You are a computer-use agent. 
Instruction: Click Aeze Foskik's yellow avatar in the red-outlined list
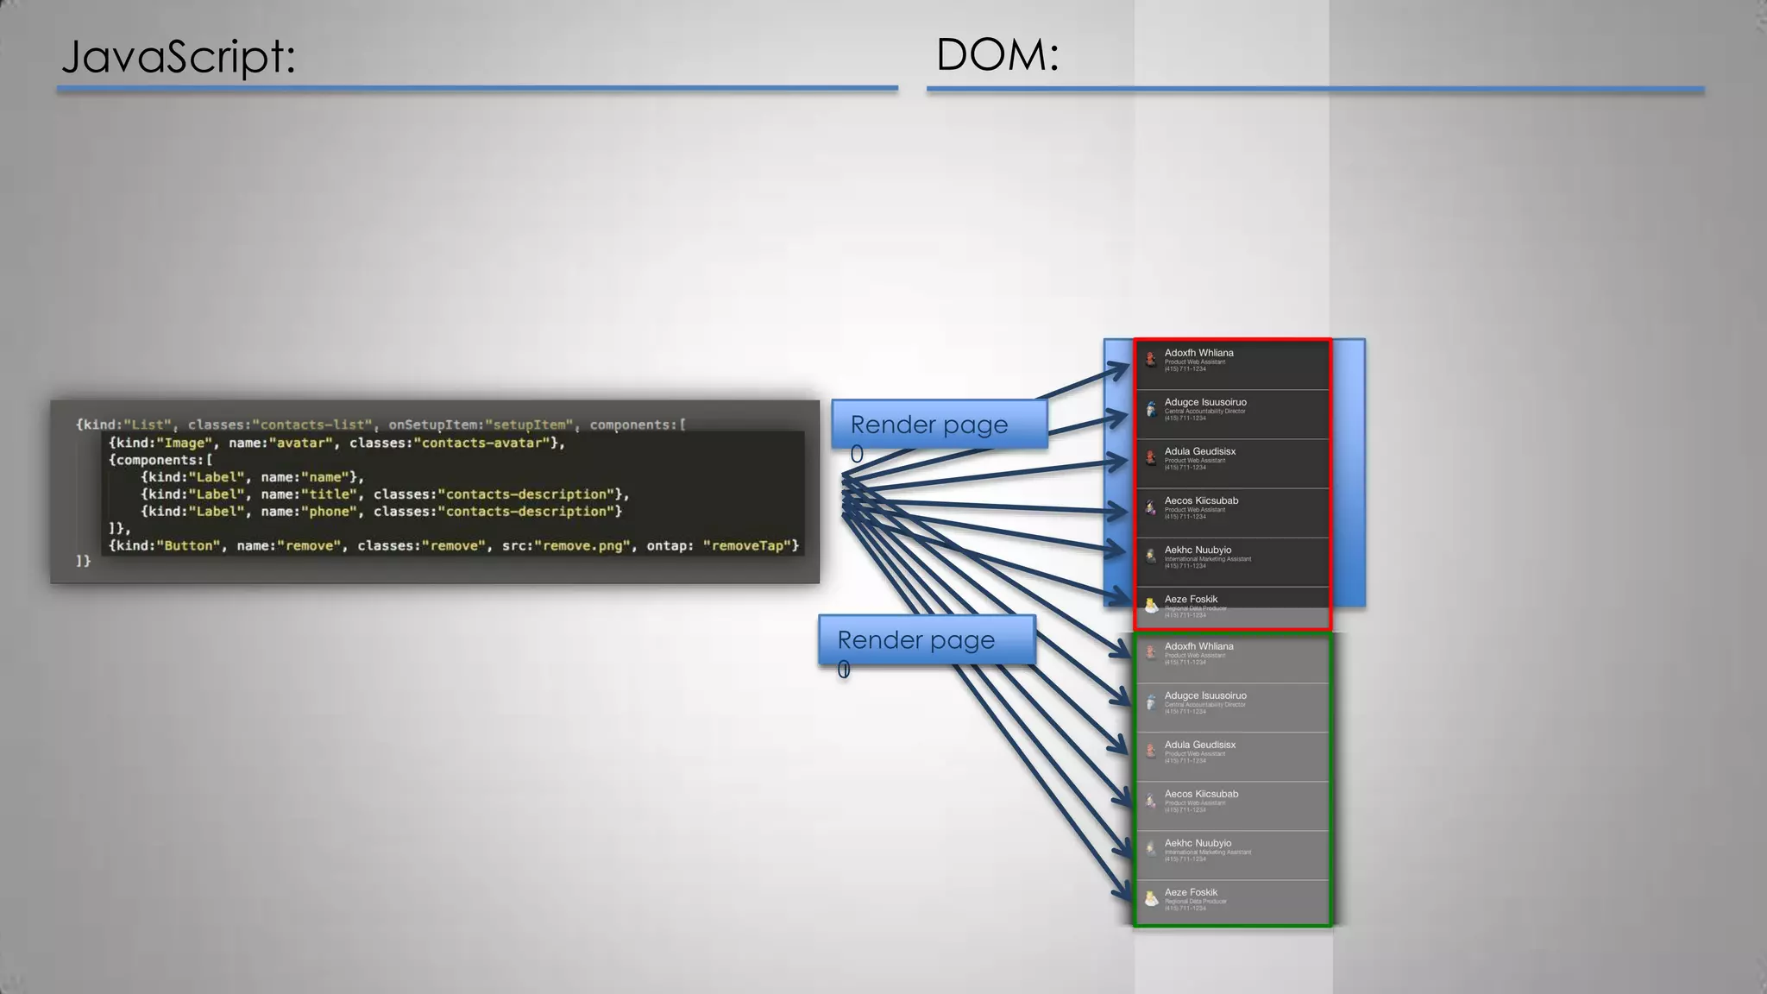[x=1151, y=606]
